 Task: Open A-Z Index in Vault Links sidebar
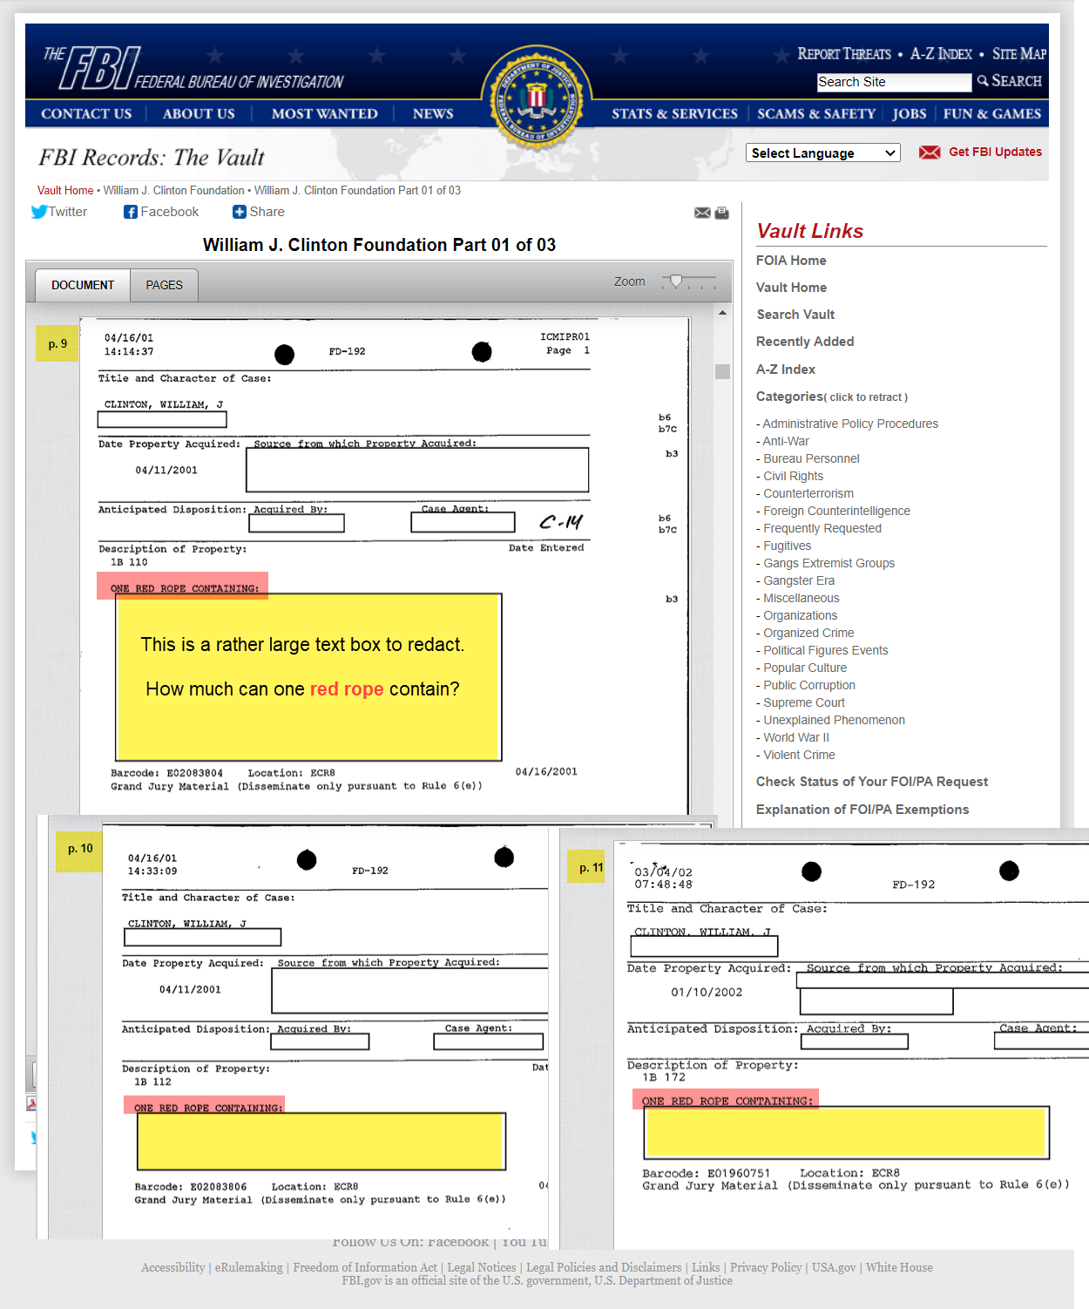point(786,370)
